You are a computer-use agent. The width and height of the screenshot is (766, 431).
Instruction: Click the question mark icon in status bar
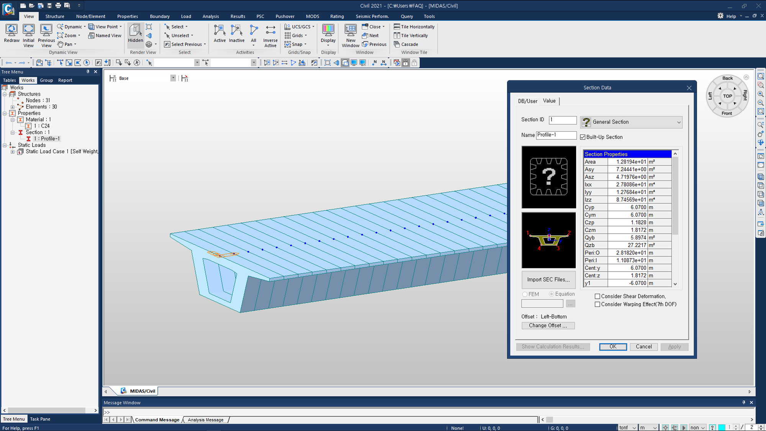[712, 428]
